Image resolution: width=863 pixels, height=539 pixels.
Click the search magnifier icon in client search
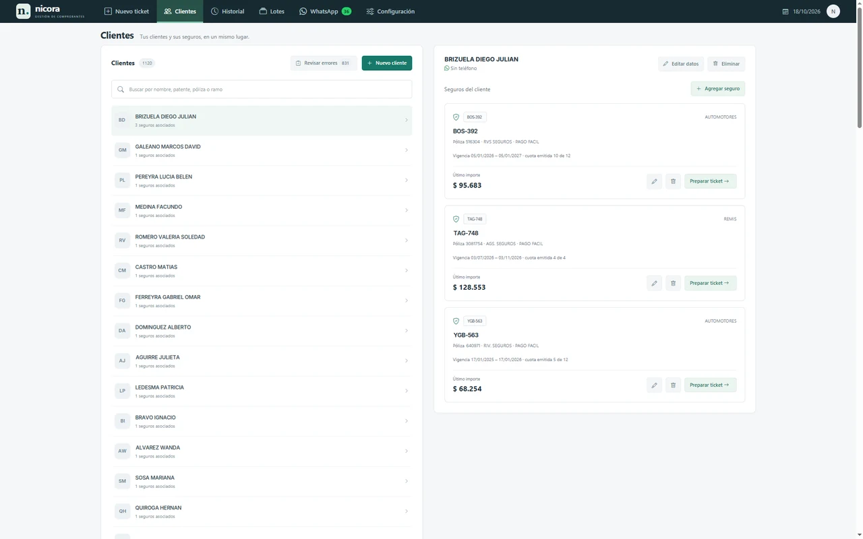click(121, 89)
